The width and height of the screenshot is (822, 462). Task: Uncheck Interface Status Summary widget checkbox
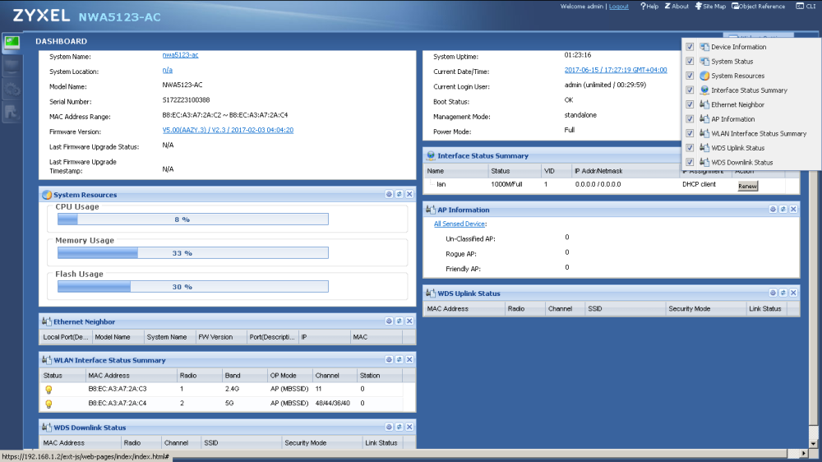(690, 90)
